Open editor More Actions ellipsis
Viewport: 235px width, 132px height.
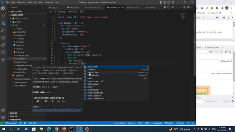tap(192, 7)
